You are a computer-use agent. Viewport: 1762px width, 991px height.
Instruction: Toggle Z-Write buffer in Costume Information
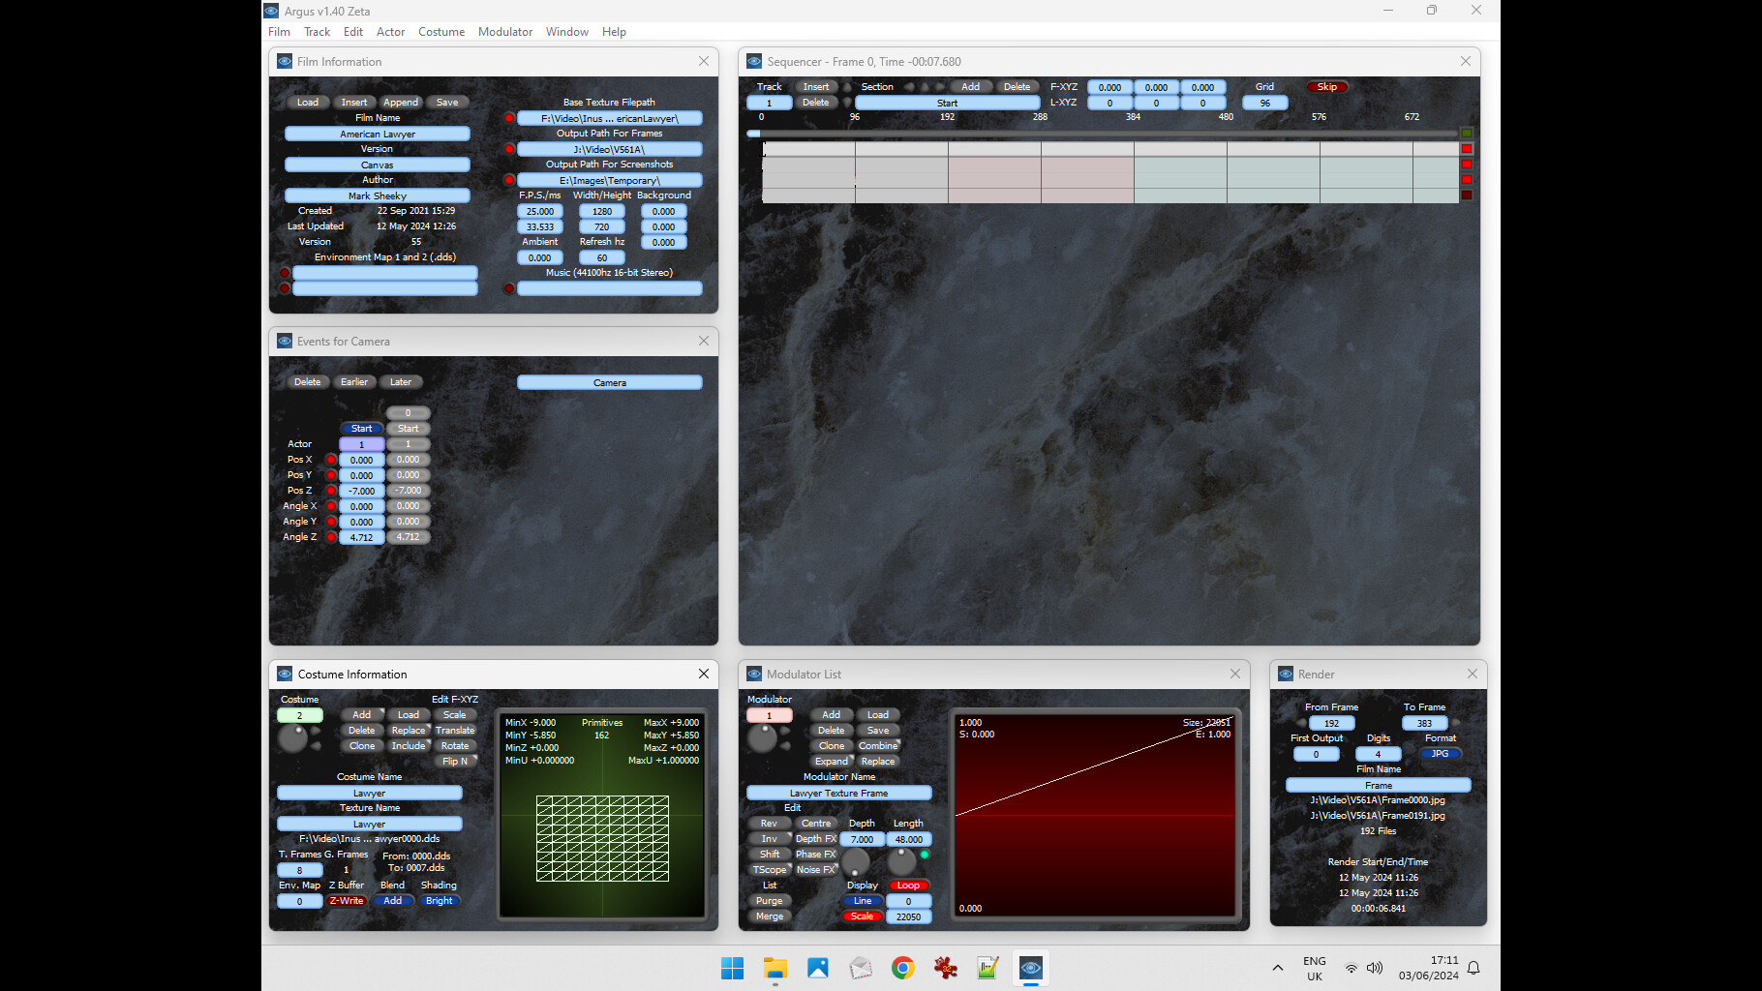point(346,900)
